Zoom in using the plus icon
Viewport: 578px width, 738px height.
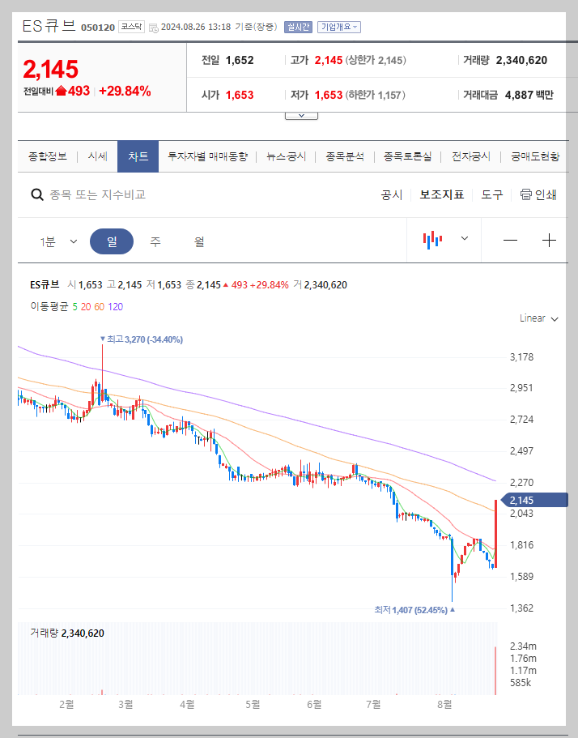click(x=549, y=240)
